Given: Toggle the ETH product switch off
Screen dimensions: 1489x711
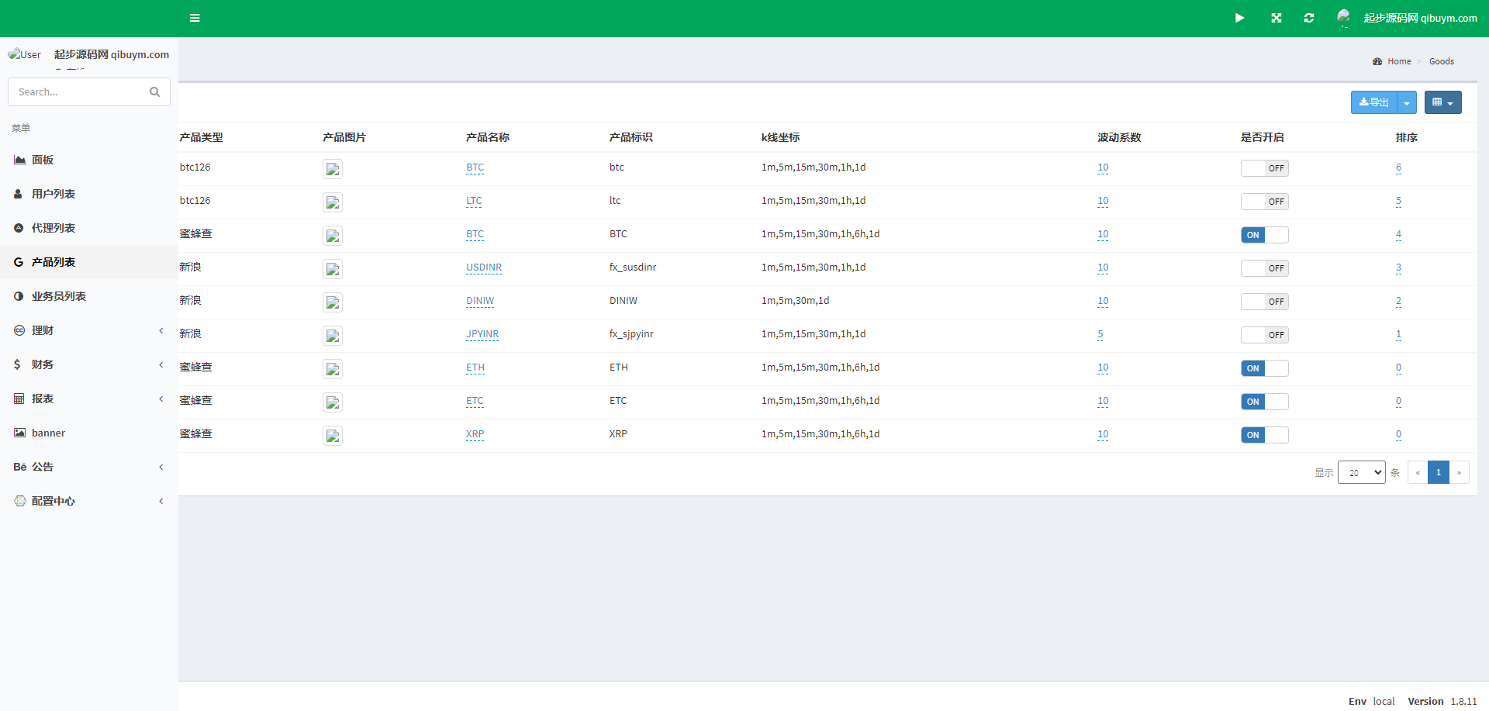Looking at the screenshot, I should 1264,368.
